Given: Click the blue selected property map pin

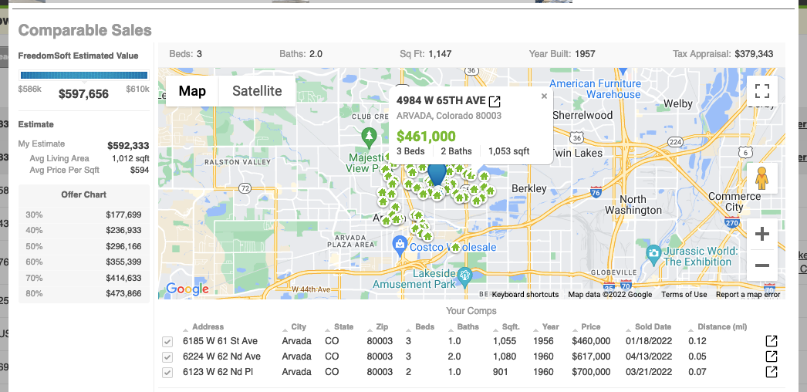Looking at the screenshot, I should [437, 174].
